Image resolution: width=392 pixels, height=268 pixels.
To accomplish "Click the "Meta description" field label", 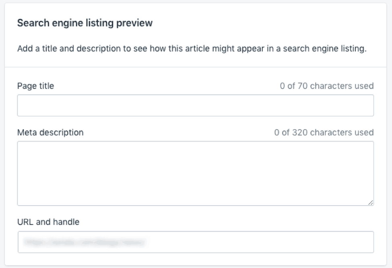I will pyautogui.click(x=50, y=132).
